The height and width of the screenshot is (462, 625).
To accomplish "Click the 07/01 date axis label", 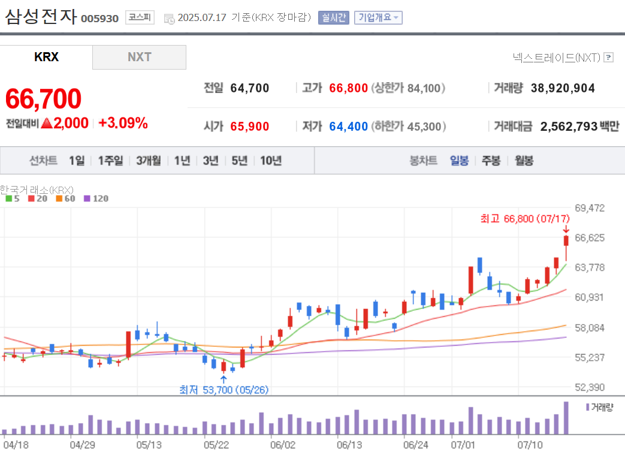I will 463,445.
